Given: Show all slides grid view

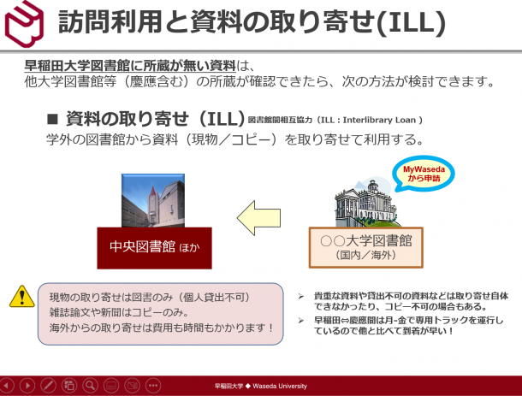Looking at the screenshot, I should (x=69, y=386).
